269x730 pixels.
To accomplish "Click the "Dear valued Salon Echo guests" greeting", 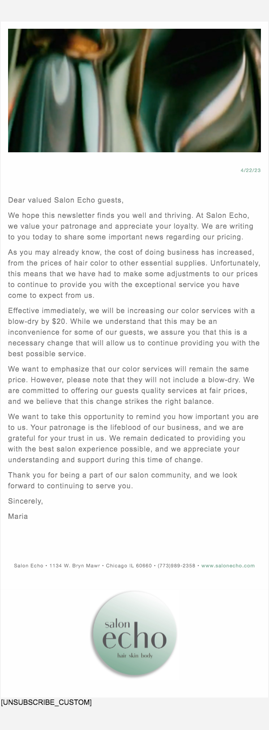I will tap(65, 200).
